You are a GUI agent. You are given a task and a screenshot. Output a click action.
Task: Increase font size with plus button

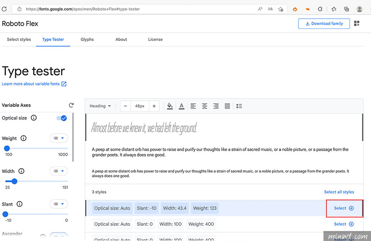click(154, 106)
